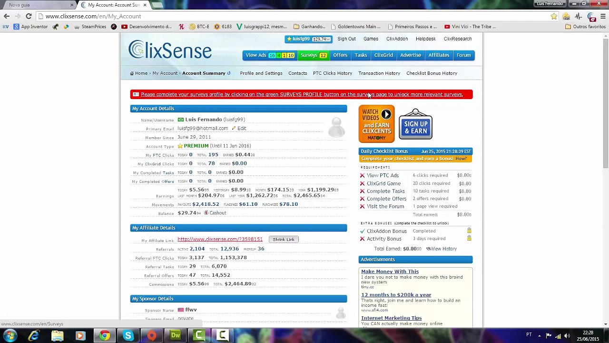
Task: Open the Checklist Bonus History tab
Action: click(432, 73)
